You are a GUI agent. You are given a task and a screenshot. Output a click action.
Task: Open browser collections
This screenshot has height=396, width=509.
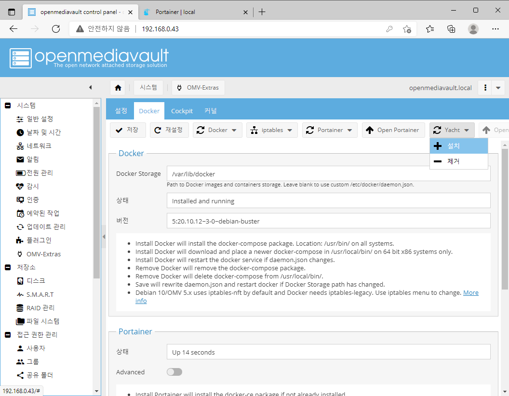click(451, 29)
